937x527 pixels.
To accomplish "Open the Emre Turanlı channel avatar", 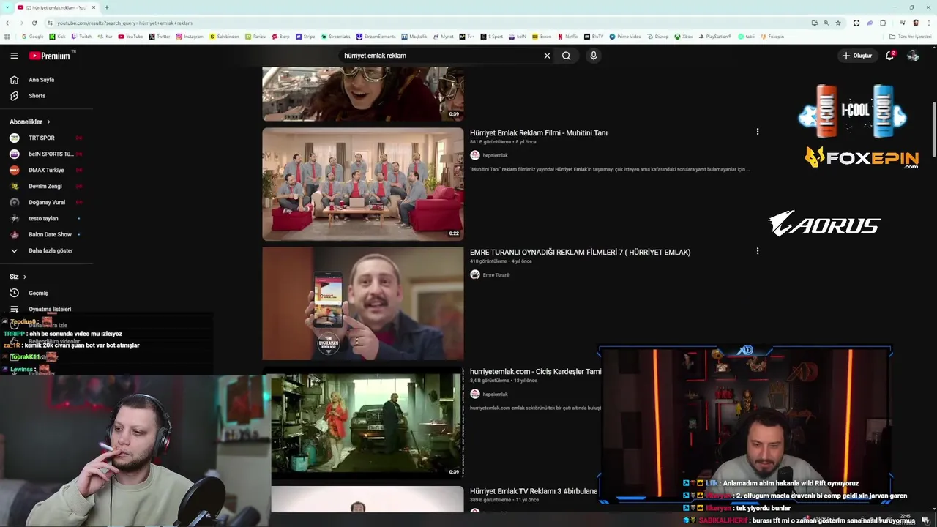I will pyautogui.click(x=475, y=274).
